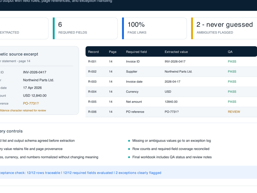Click the 12/12 required fields evaluated text
Screen dimensions: 257x193
pyautogui.click(x=88, y=173)
